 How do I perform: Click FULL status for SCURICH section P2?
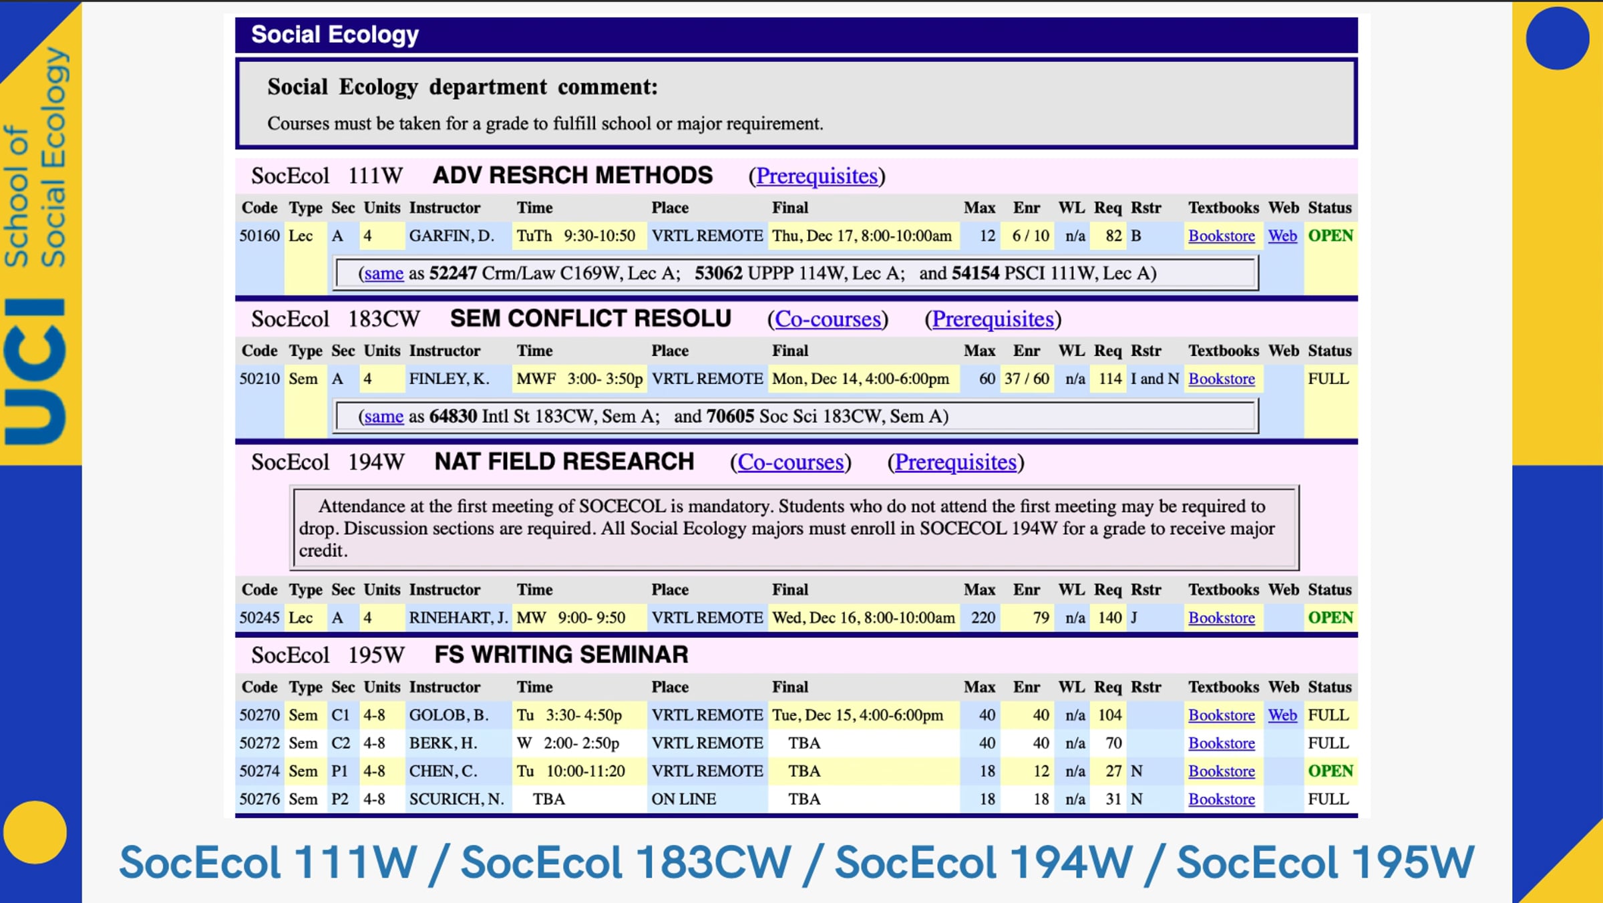(1328, 799)
